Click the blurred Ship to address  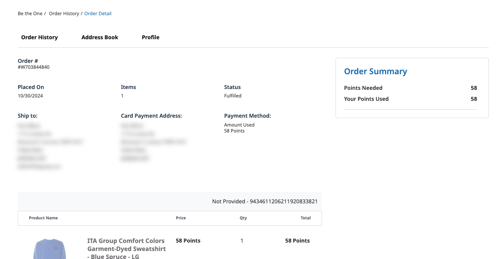click(x=50, y=146)
